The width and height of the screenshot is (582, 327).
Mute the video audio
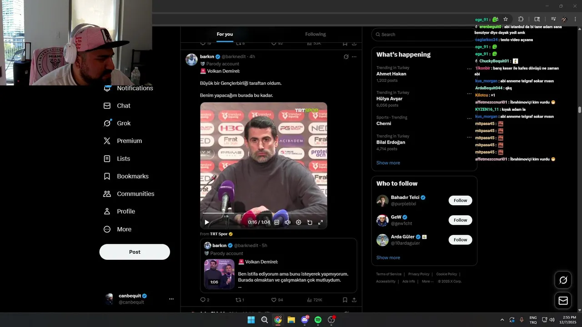tap(287, 222)
